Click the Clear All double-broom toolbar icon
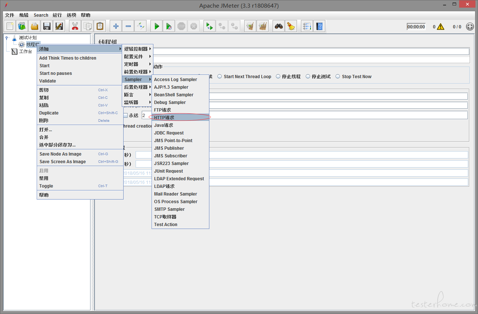Image resolution: width=478 pixels, height=314 pixels. (263, 26)
